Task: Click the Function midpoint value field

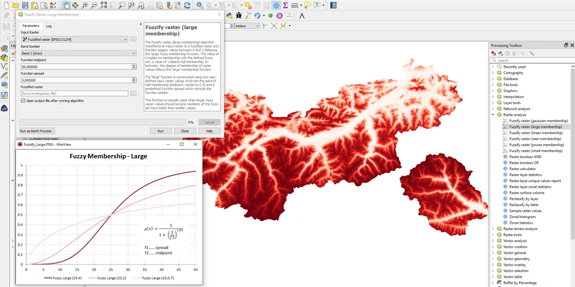Action: pyautogui.click(x=76, y=67)
